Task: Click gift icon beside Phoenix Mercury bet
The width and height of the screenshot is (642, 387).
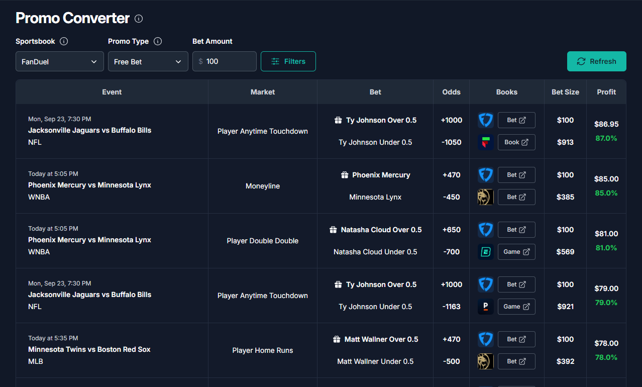Action: click(x=345, y=175)
